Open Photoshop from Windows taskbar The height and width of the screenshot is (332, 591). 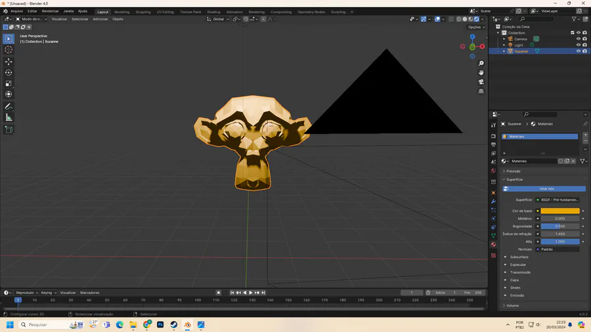(160, 325)
